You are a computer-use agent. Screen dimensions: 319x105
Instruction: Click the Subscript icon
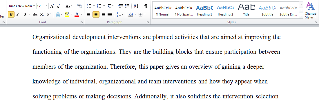42,14
